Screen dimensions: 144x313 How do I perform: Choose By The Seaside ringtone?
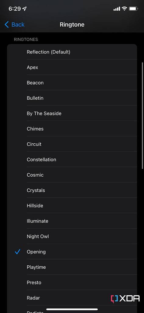(72, 113)
